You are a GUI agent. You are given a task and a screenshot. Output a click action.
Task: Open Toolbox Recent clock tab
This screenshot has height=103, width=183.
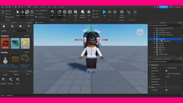pyautogui.click(x=20, y=26)
